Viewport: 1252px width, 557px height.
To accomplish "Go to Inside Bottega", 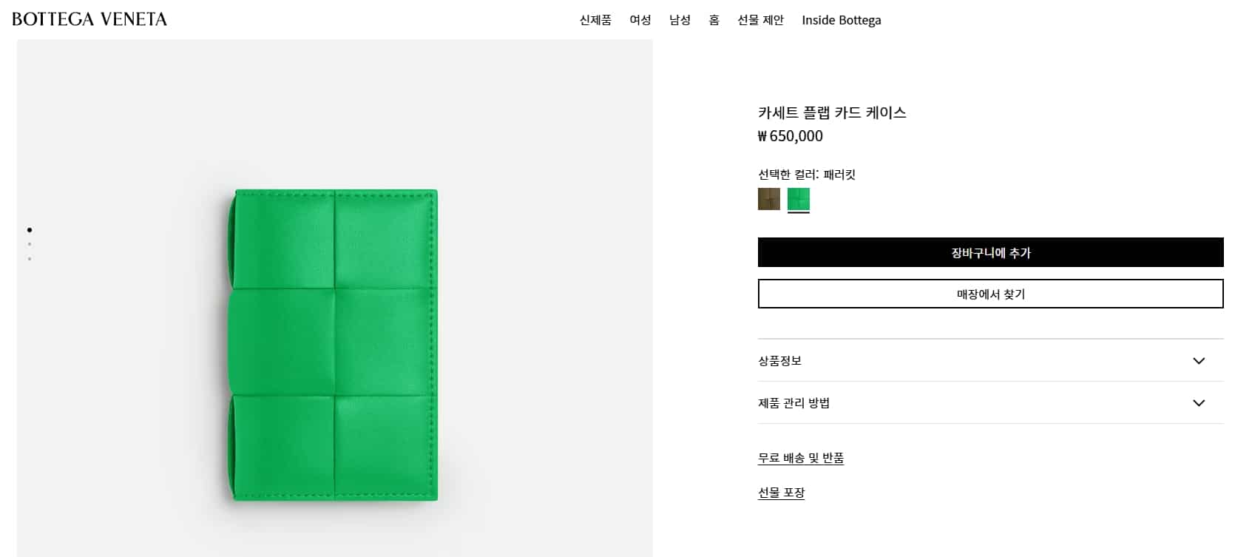I will (841, 20).
